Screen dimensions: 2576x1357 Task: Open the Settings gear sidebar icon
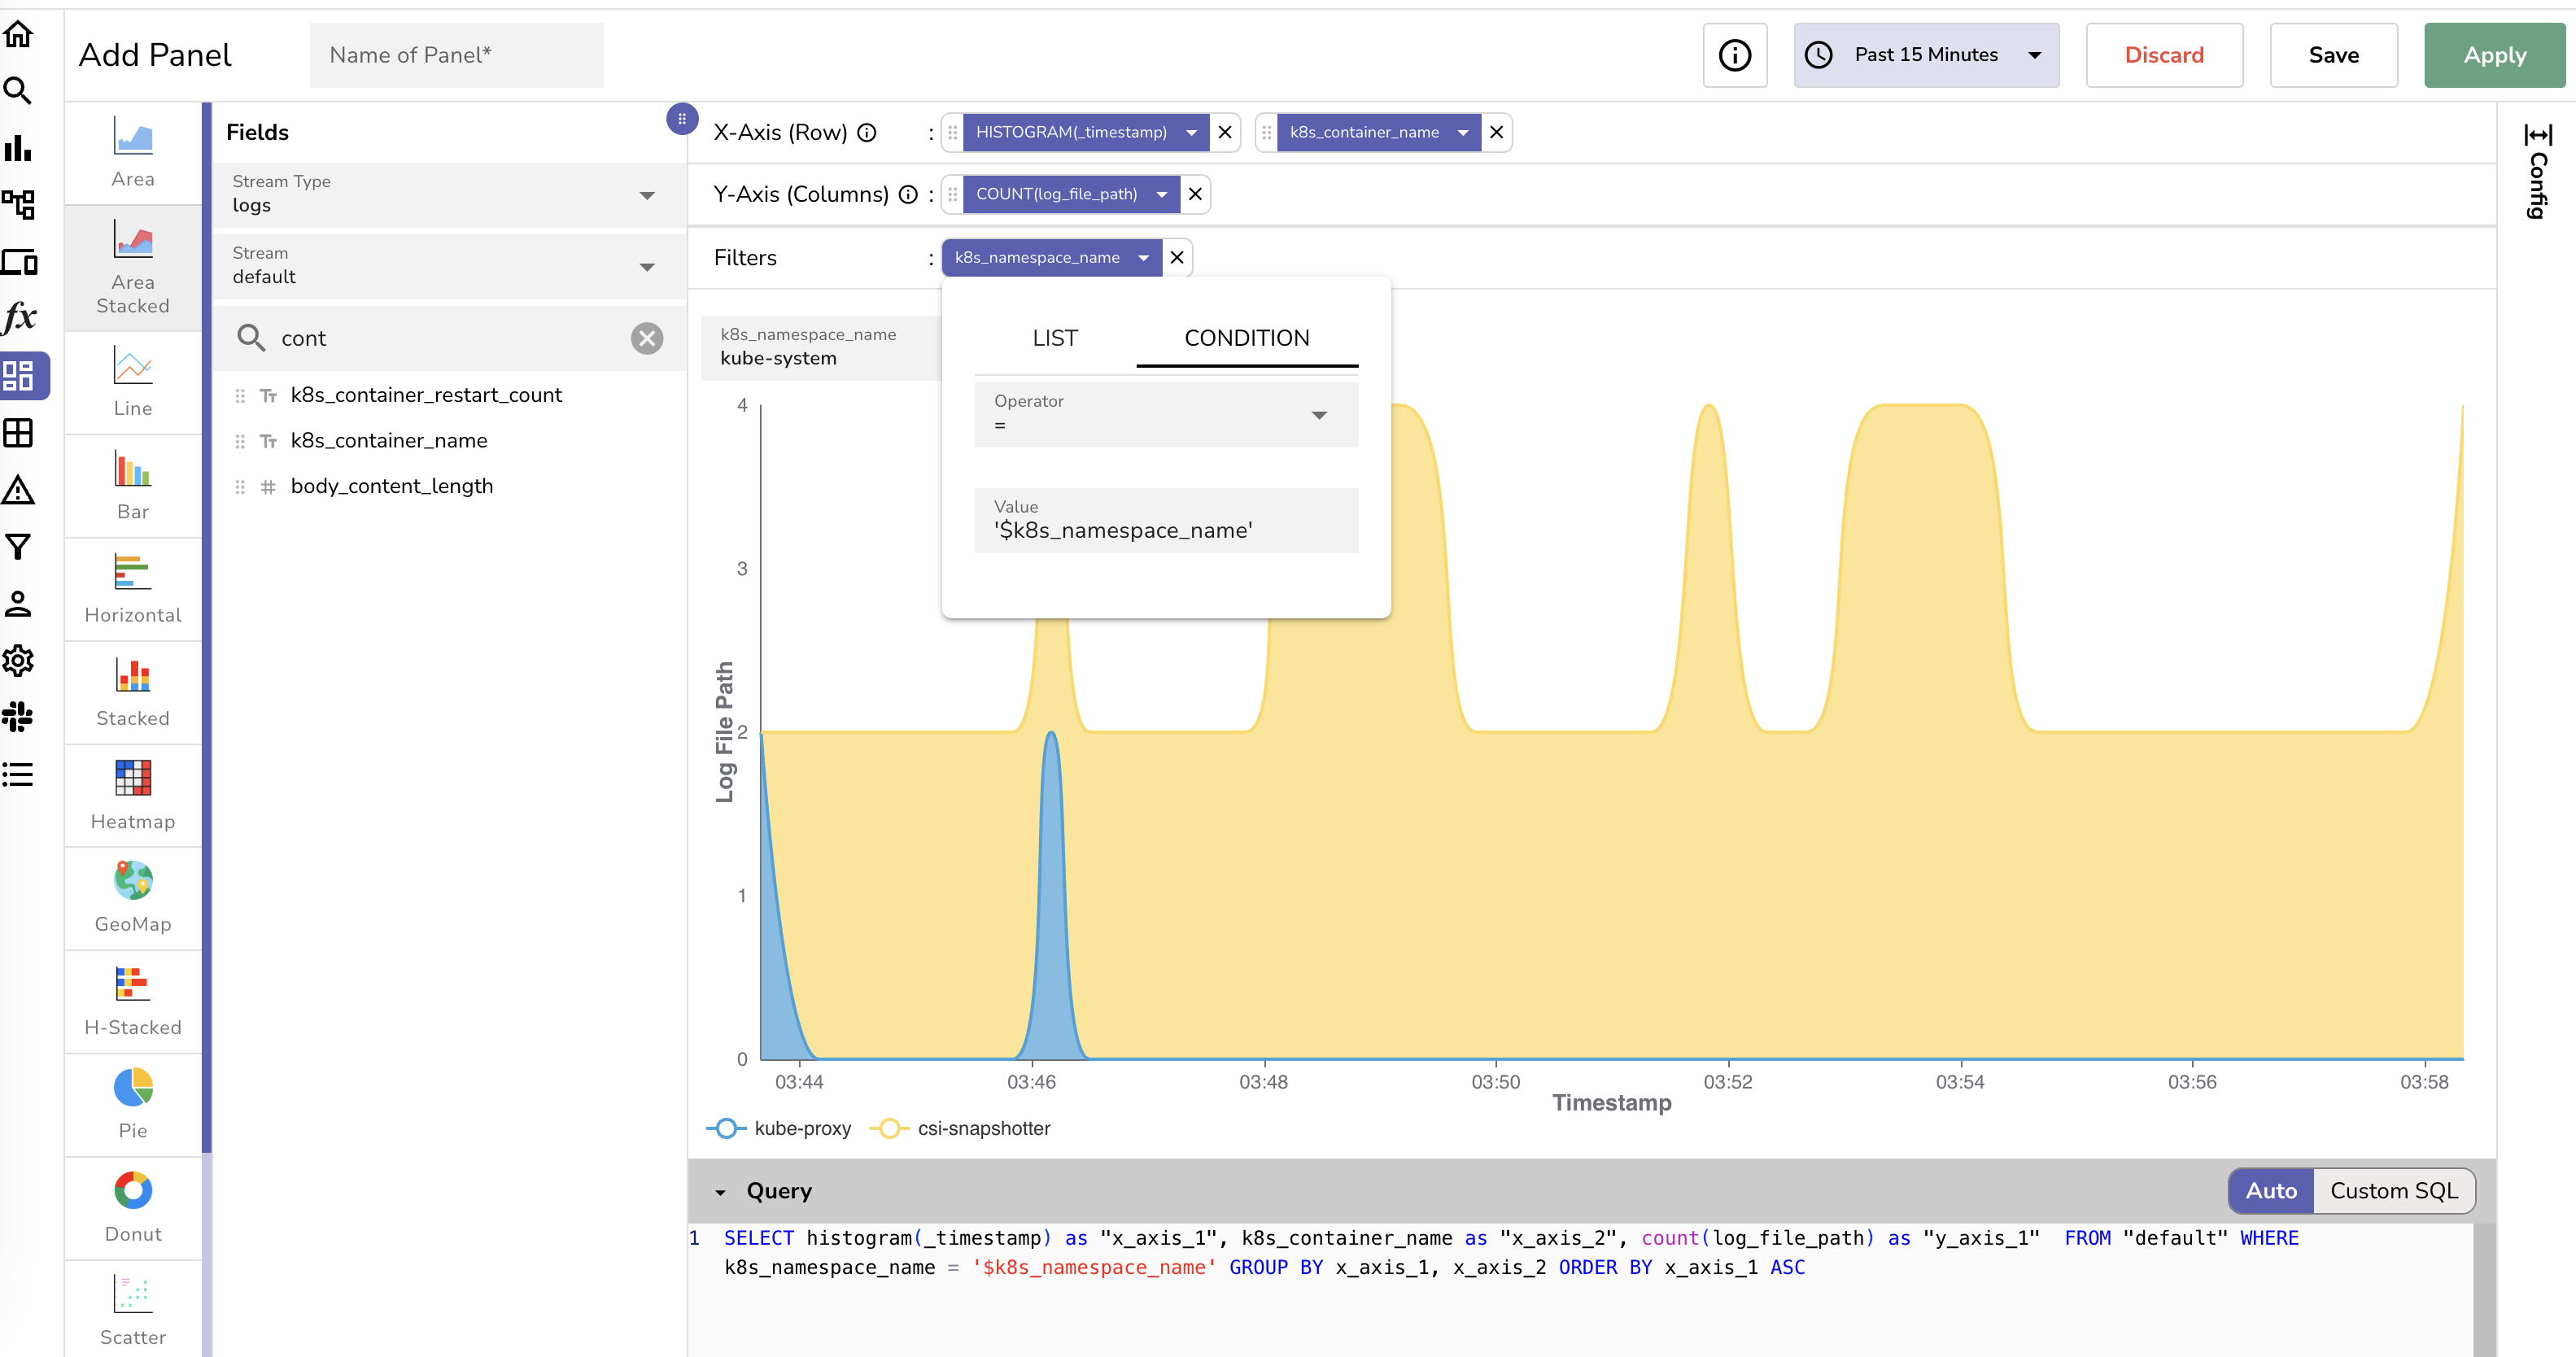(18, 660)
